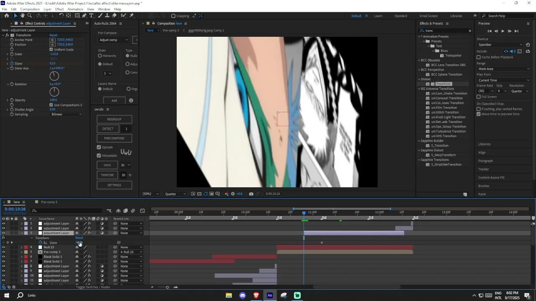
Task: Open the Effect menu
Action: coord(59,9)
